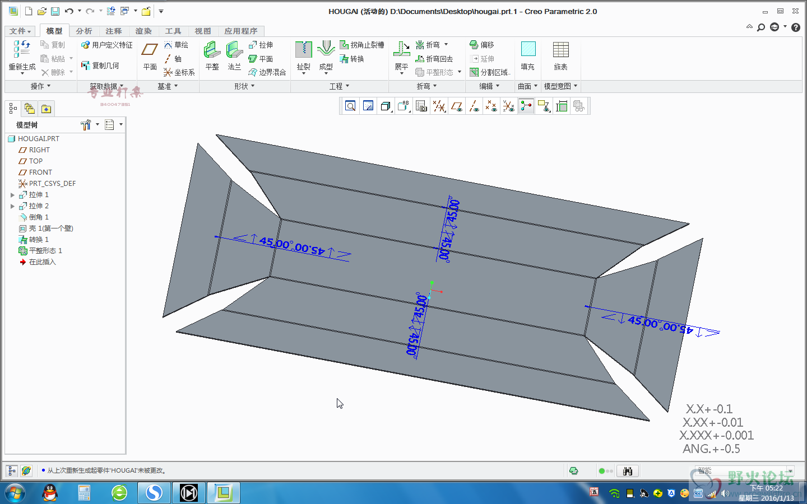Create a new file from quick access toolbar
The height and width of the screenshot is (504, 807).
29,11
